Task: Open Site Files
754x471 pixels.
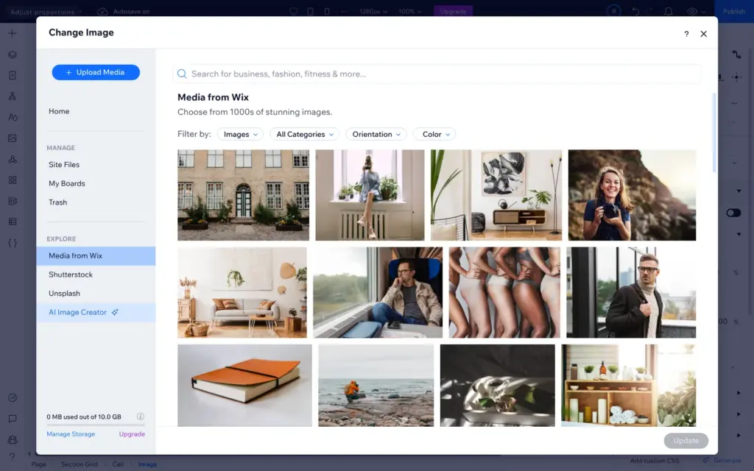Action: (64, 164)
